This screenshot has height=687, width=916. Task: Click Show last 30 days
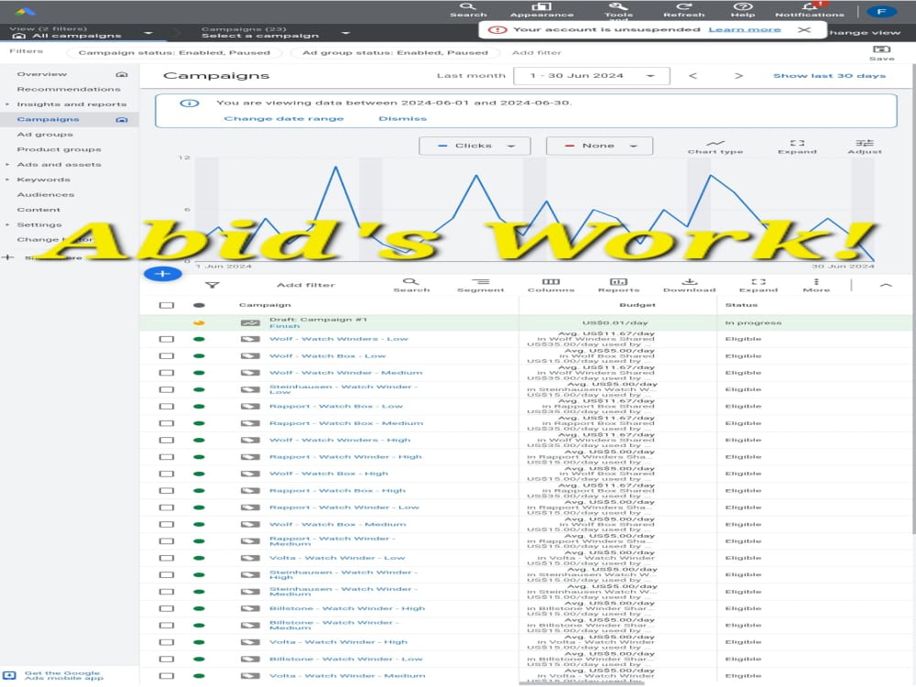[x=829, y=76]
